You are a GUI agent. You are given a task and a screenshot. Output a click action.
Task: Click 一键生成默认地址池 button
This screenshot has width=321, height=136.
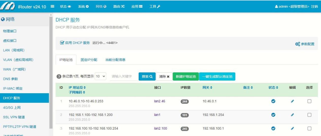(x=217, y=77)
